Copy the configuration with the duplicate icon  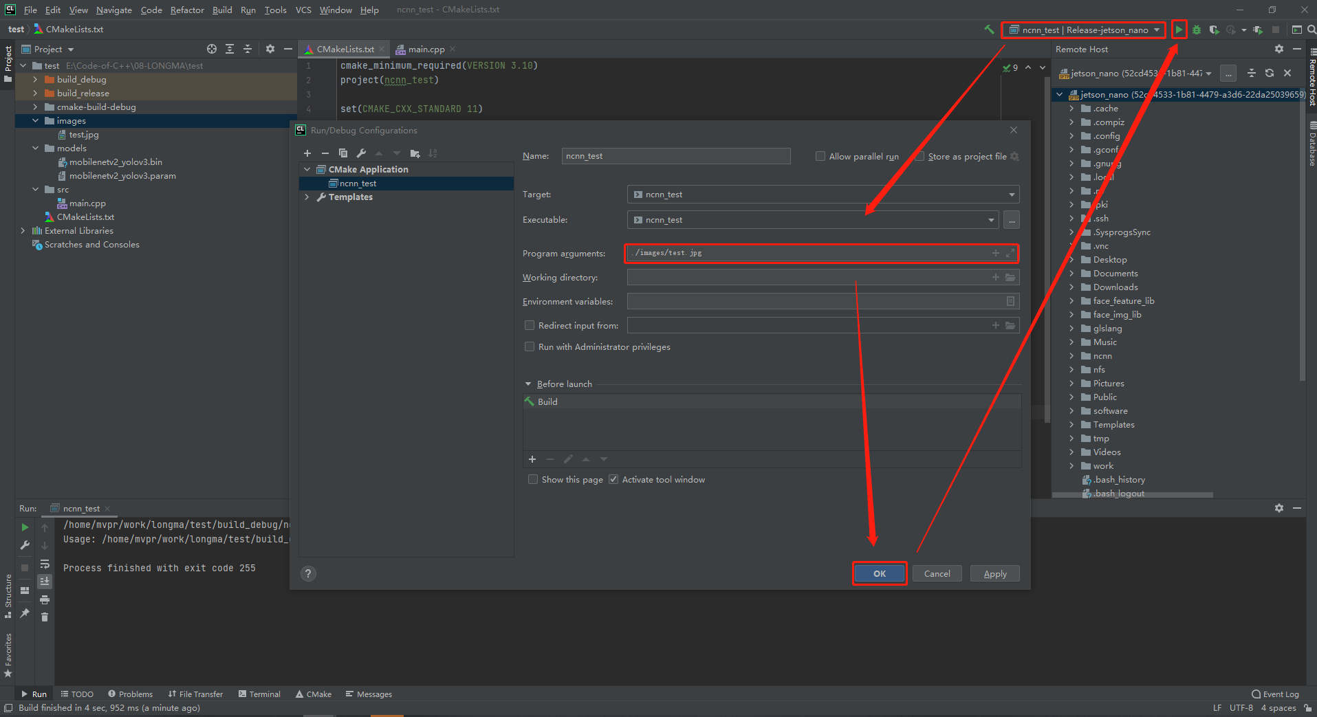point(343,153)
